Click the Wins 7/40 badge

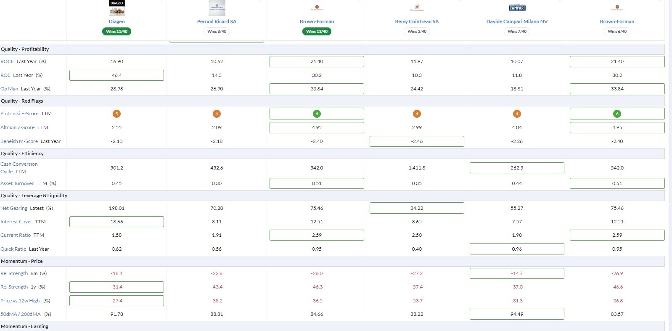tap(517, 32)
